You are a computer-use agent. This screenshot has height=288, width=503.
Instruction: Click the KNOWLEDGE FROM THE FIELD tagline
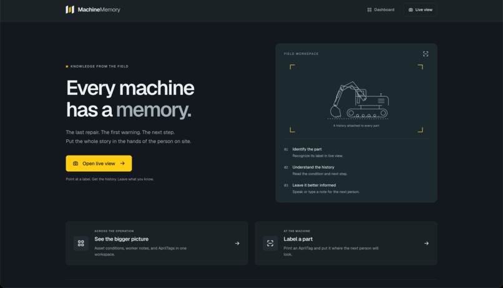click(x=99, y=66)
